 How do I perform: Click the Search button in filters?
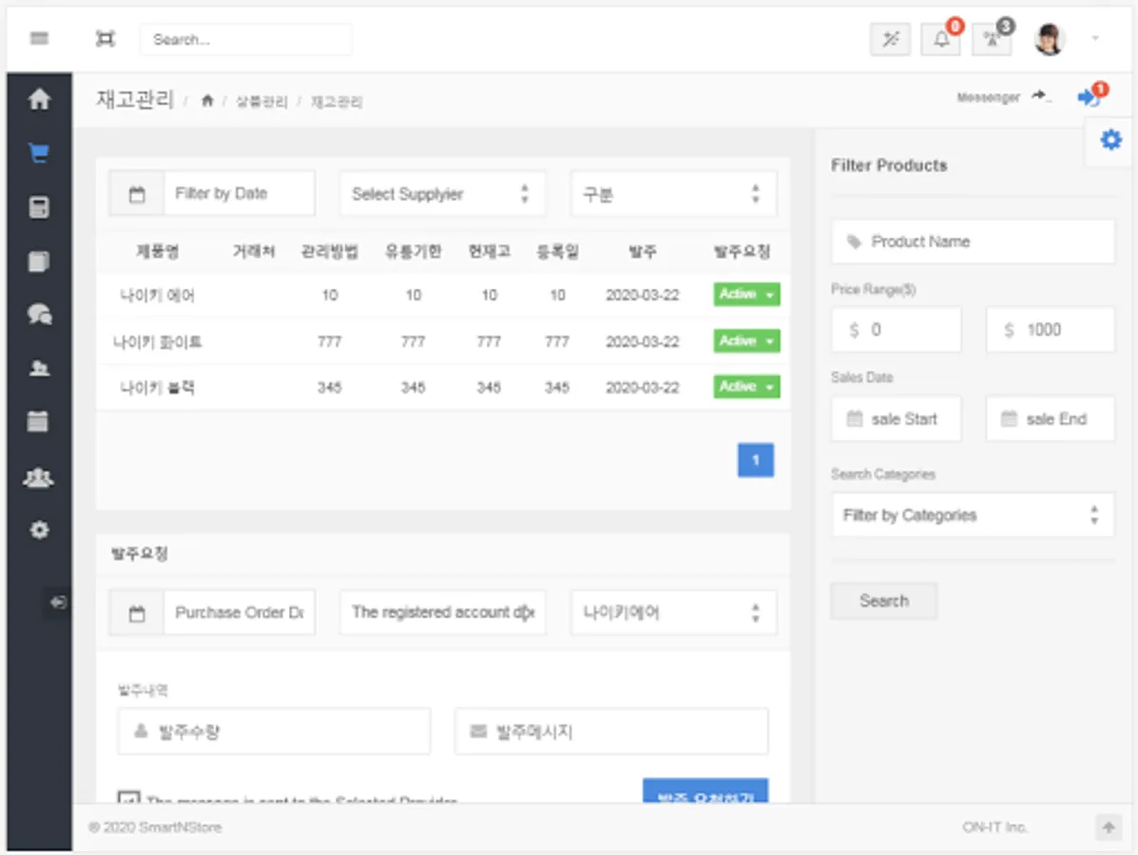tap(884, 600)
